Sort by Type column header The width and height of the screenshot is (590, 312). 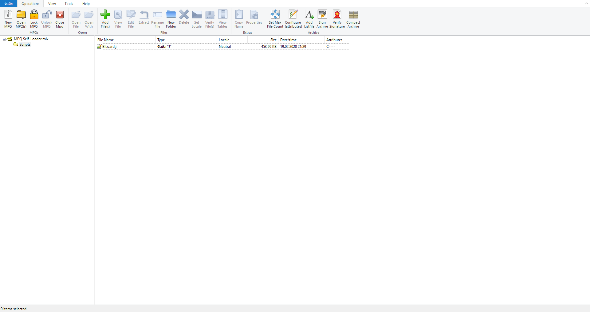[186, 40]
